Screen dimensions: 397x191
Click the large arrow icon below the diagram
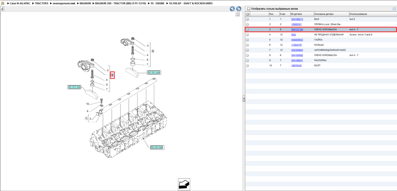184,184
